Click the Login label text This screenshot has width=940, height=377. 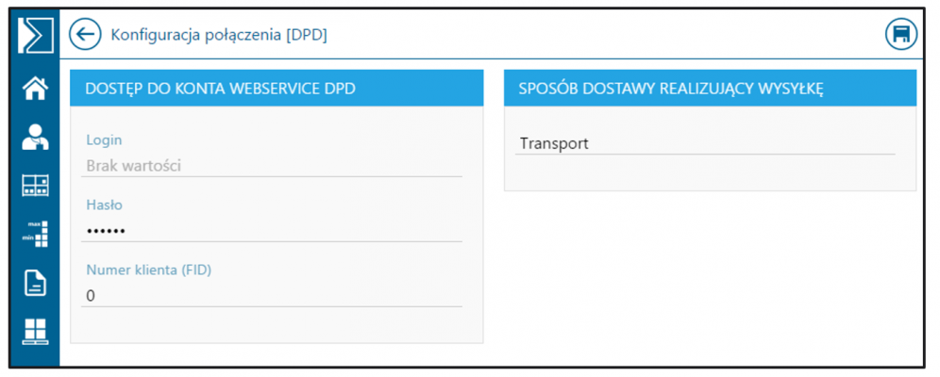point(104,140)
